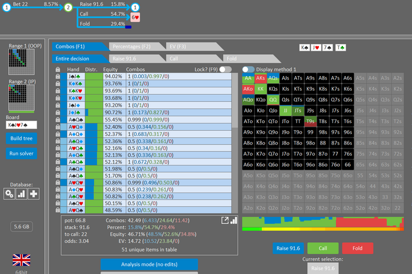Click Analysis mode (no edits) button

(x=149, y=264)
